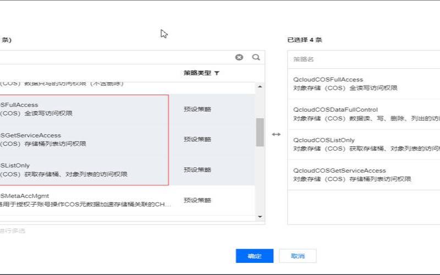The height and width of the screenshot is (275, 440).
Task: Click 预设策略 type in SListOnly row
Action: (197, 170)
